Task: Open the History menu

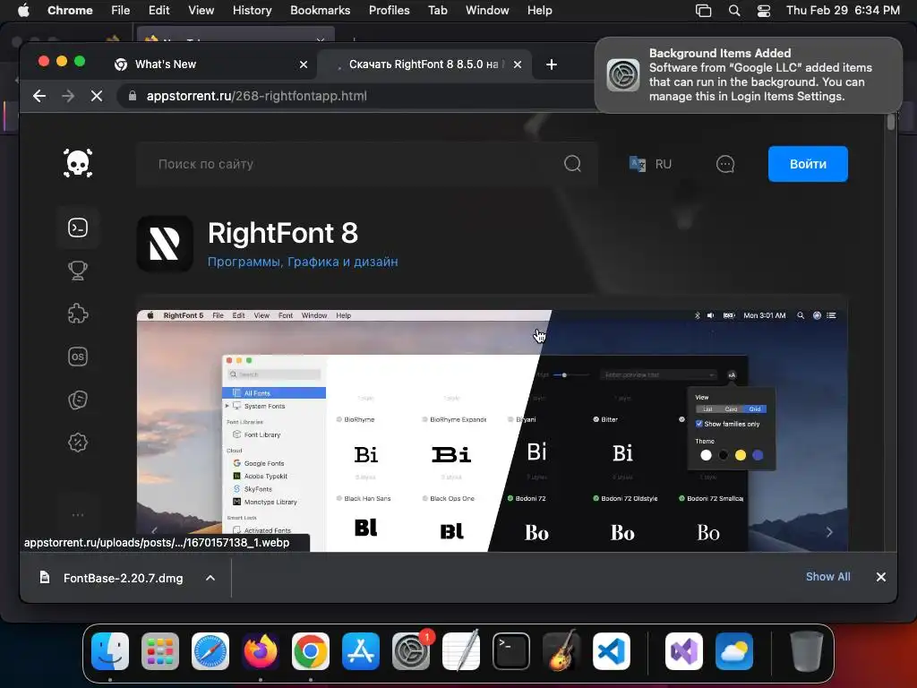Action: (252, 11)
